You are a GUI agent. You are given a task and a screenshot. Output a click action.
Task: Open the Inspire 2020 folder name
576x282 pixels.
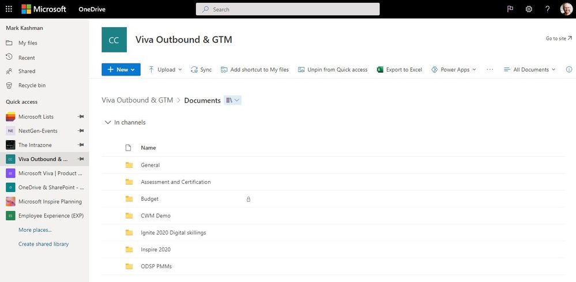click(156, 250)
